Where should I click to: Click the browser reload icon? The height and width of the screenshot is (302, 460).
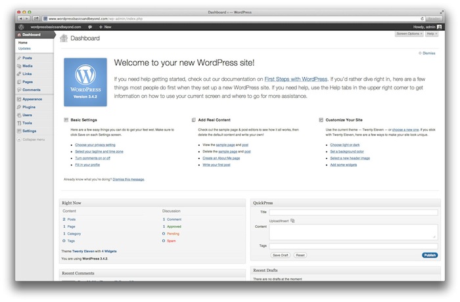(422, 18)
